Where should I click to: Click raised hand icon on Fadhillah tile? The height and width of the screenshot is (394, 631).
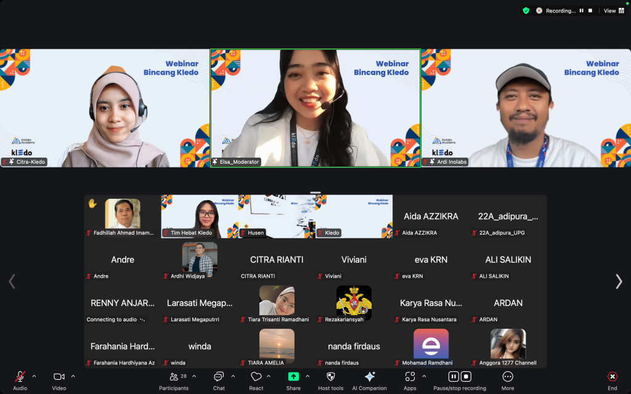[x=92, y=203]
